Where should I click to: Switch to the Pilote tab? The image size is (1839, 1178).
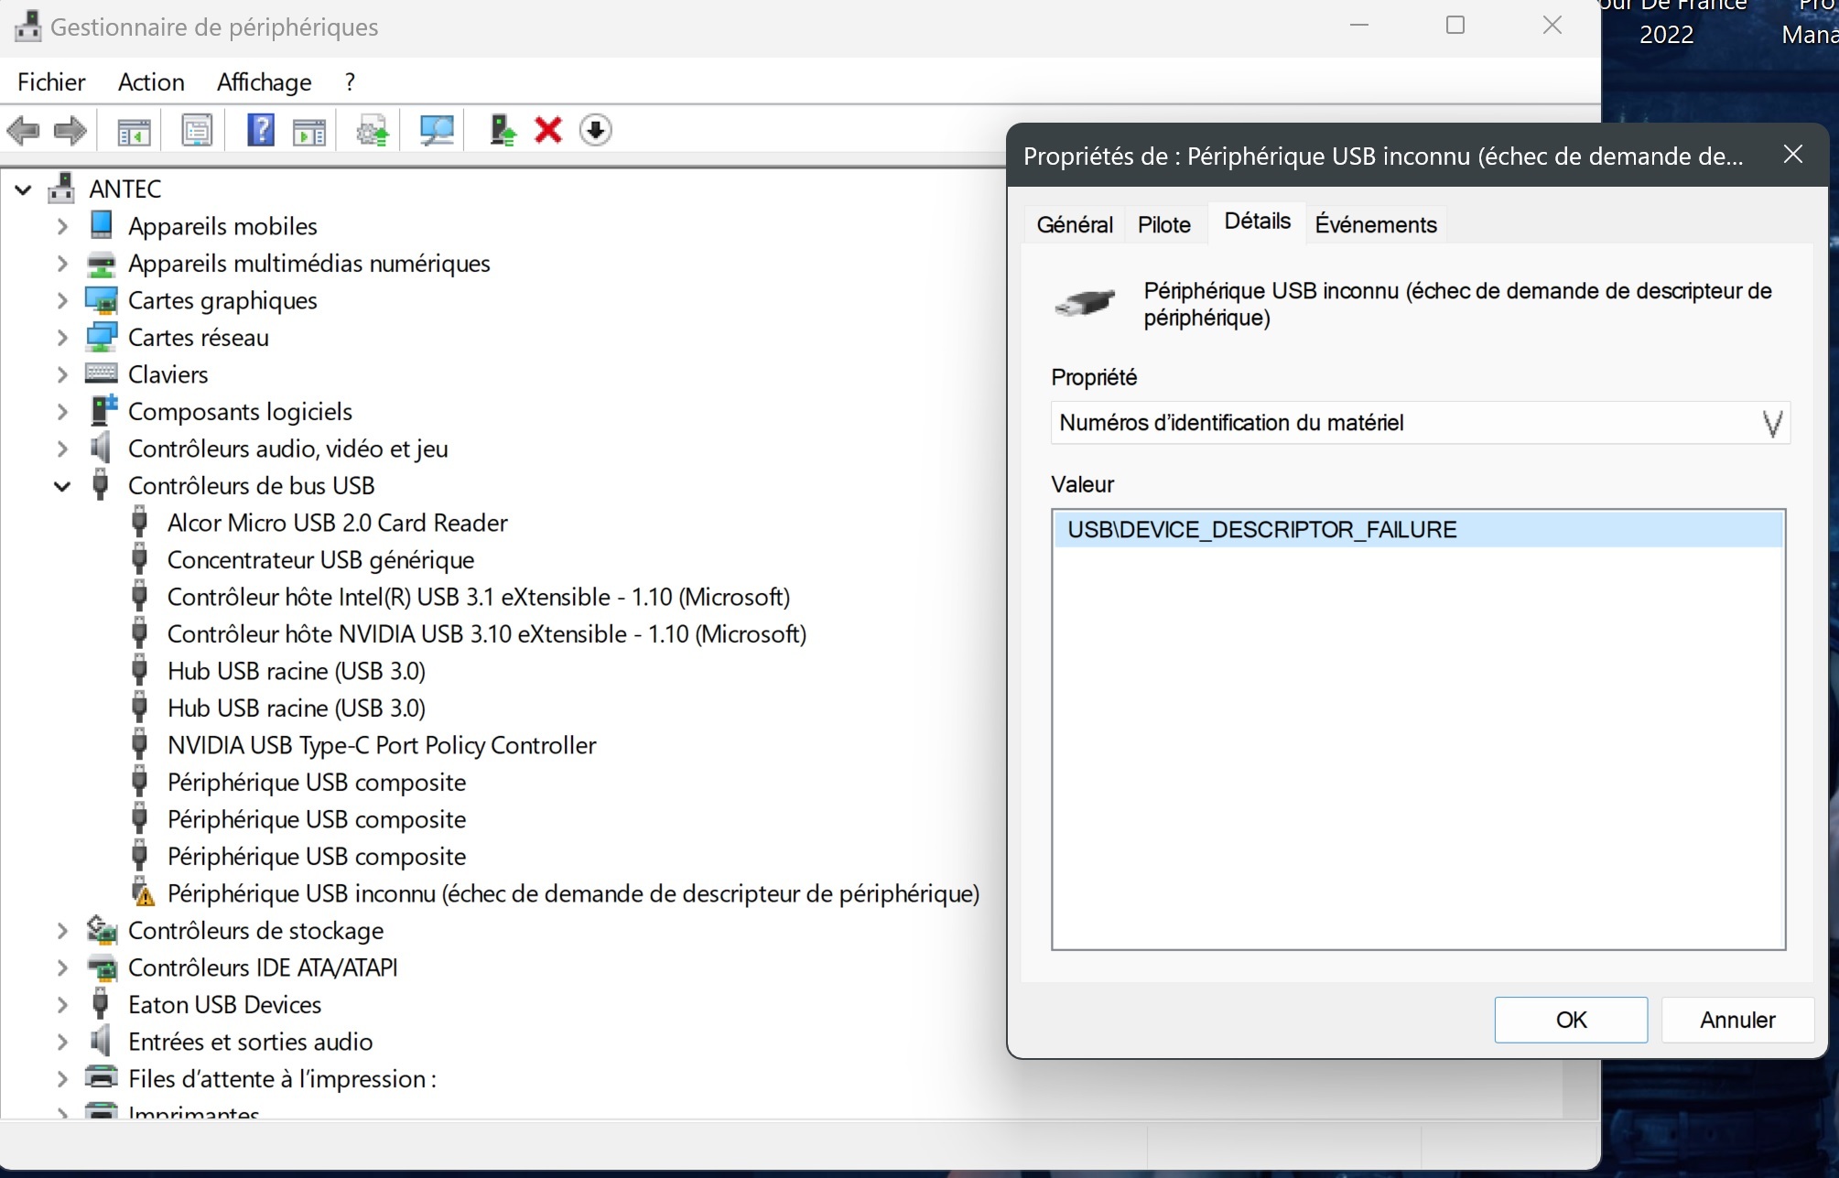1163,224
